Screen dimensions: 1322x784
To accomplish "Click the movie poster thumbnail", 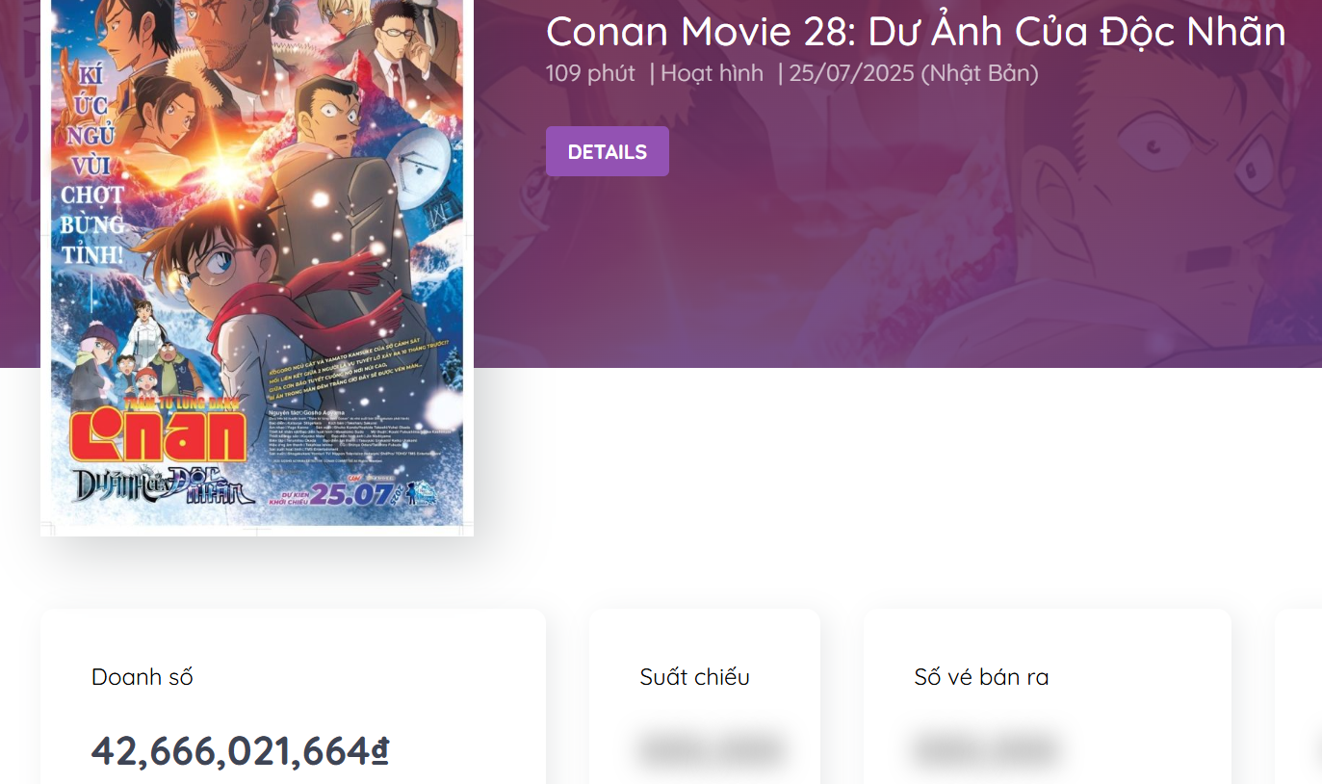I will 255,267.
